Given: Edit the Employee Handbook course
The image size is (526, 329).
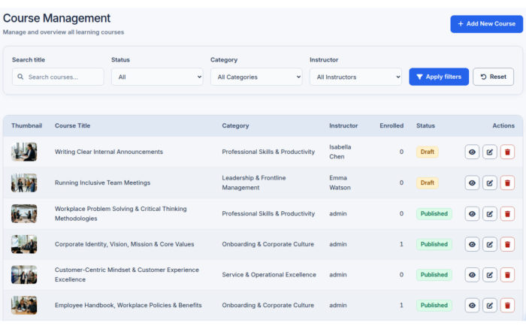Looking at the screenshot, I should tap(489, 305).
